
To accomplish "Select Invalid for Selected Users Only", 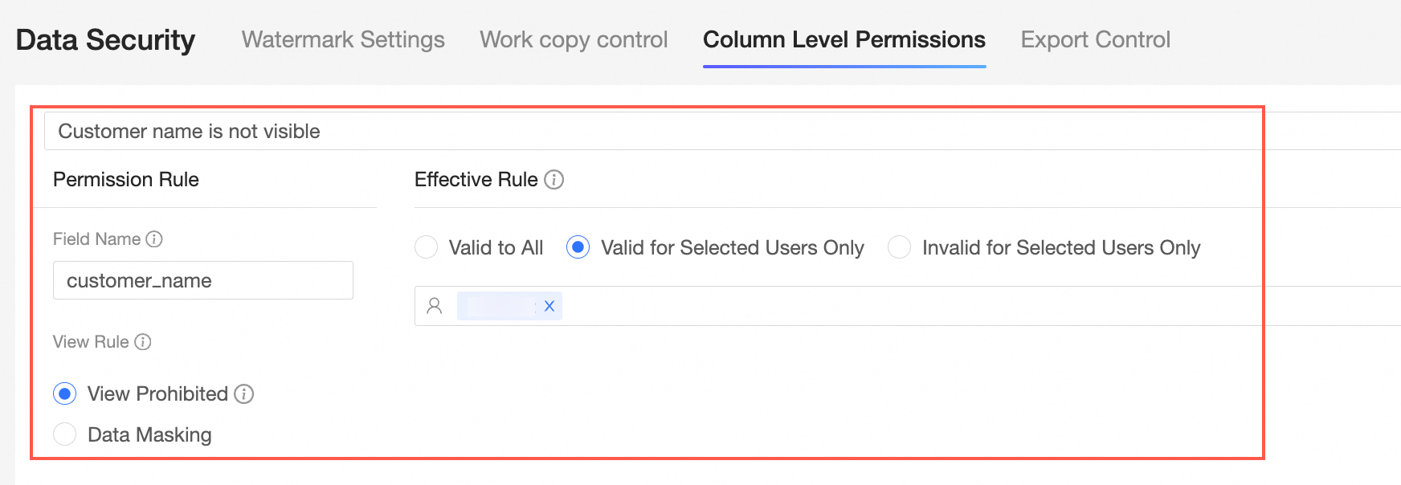I will click(900, 247).
